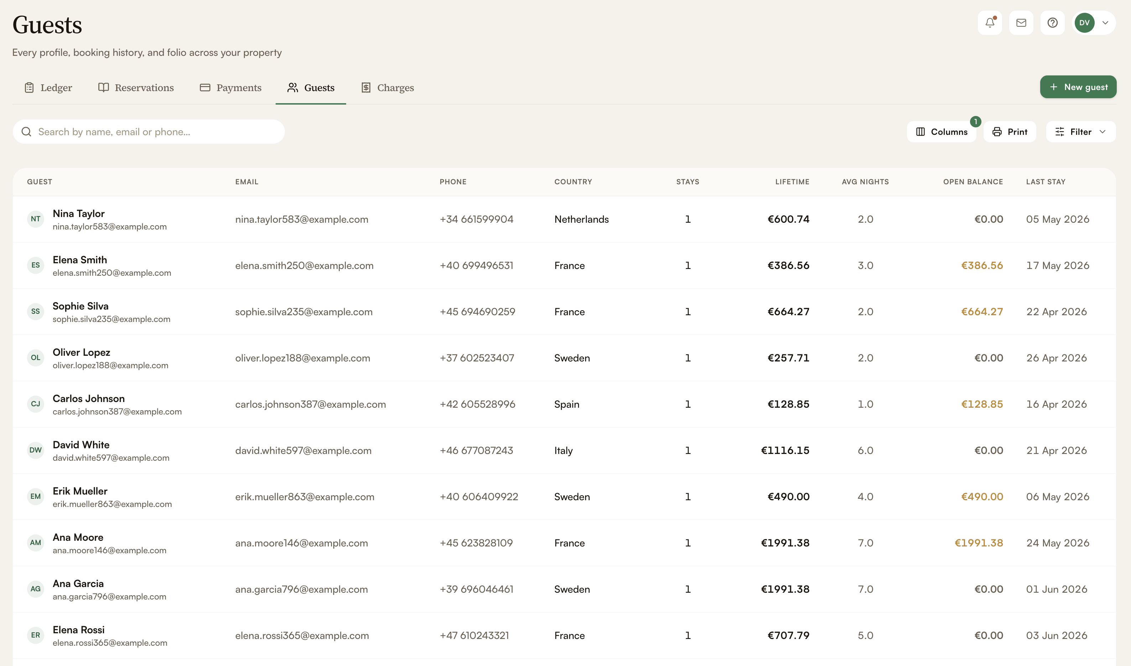Viewport: 1131px width, 666px height.
Task: Click the AG avatar for Ana Garcia
Action: tap(36, 589)
